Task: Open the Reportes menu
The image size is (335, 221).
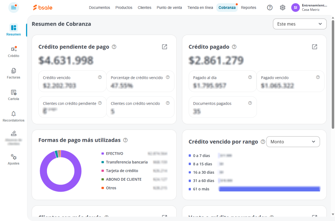Action: [x=249, y=8]
